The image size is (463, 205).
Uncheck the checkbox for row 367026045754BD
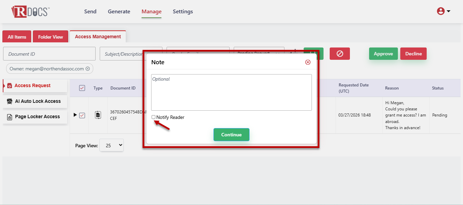coord(82,115)
